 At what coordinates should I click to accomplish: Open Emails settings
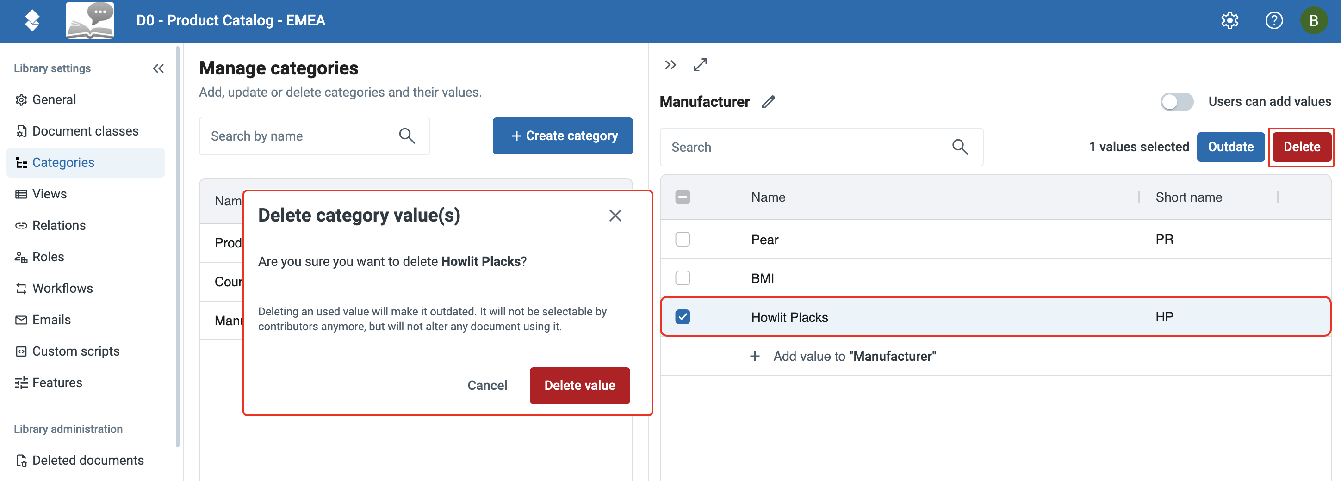coord(85,320)
